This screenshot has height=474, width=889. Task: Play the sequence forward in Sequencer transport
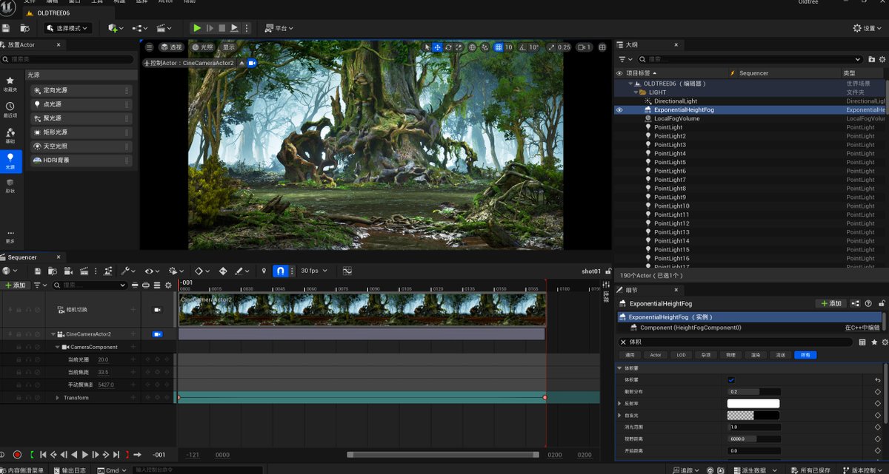click(x=84, y=455)
